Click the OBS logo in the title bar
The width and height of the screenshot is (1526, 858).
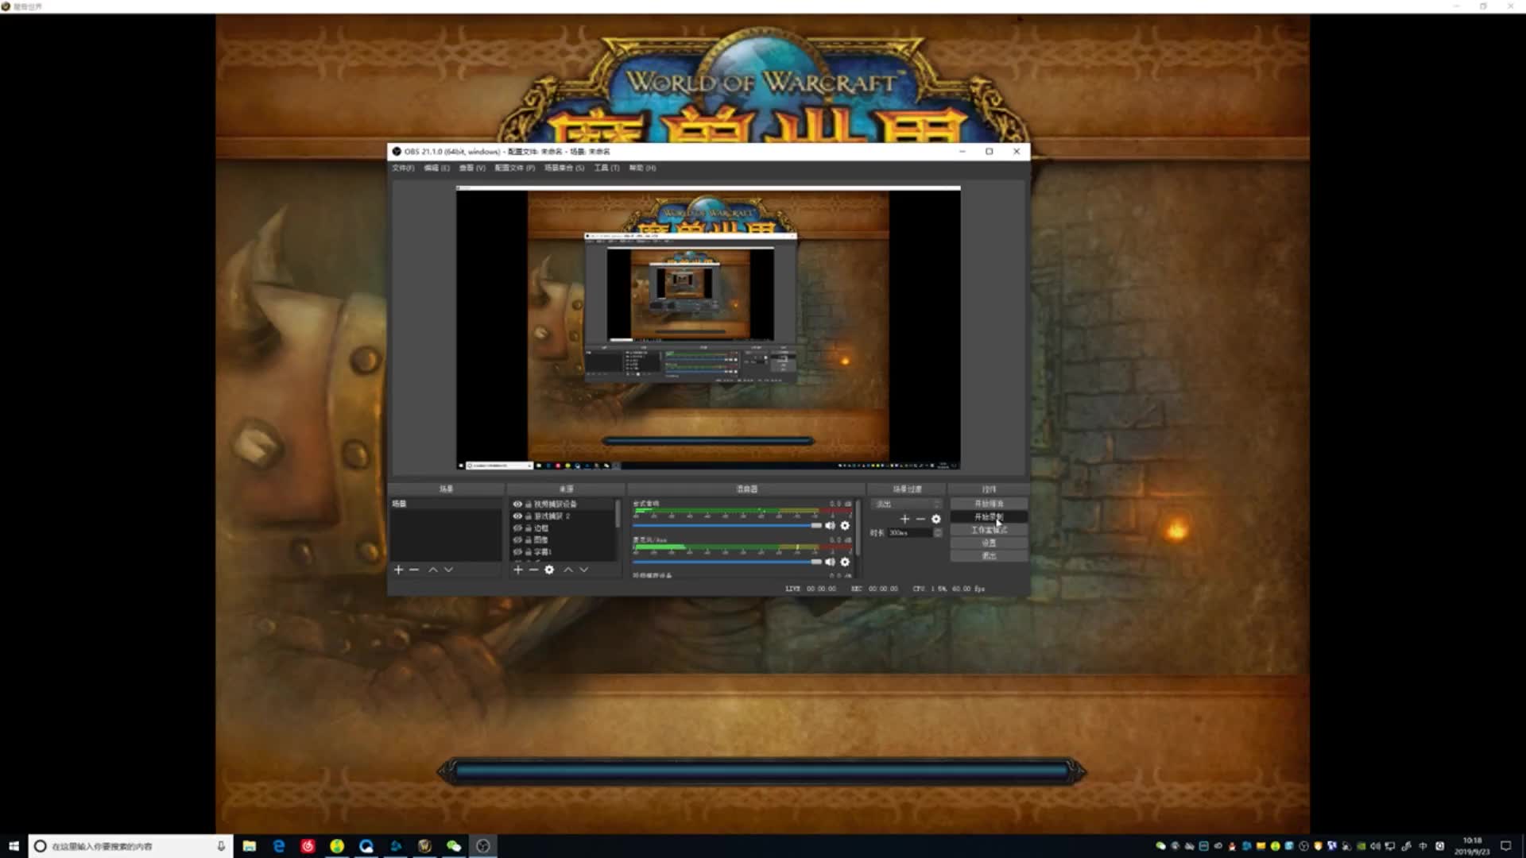[x=397, y=151]
